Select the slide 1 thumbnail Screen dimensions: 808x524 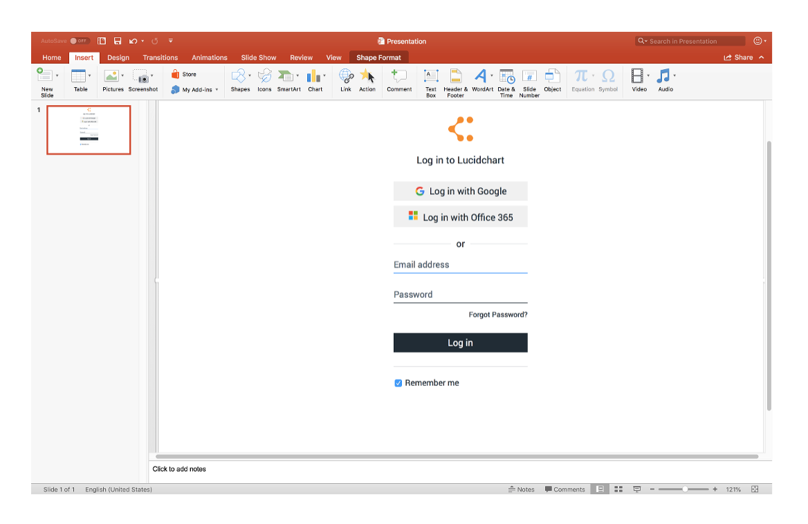click(x=89, y=130)
